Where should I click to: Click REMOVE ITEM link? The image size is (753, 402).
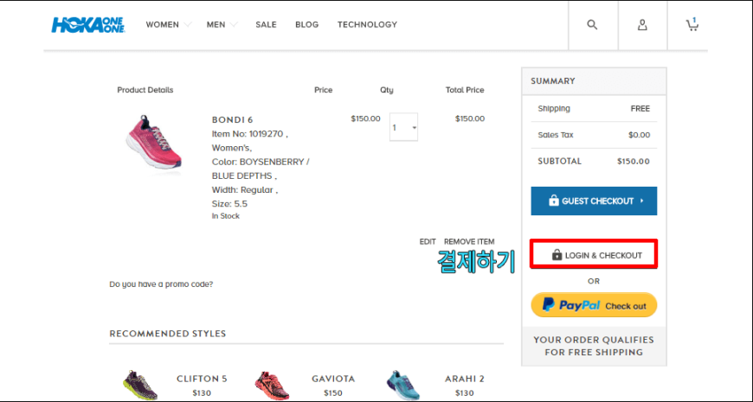(x=469, y=242)
